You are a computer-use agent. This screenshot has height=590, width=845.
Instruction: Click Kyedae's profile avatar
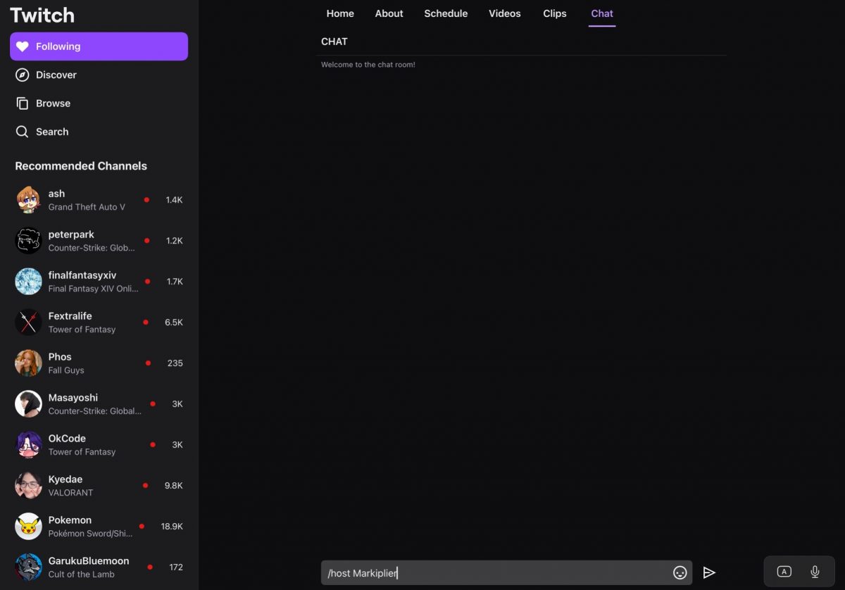[28, 486]
